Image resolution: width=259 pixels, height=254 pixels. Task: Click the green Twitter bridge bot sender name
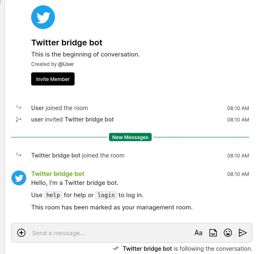coord(58,174)
